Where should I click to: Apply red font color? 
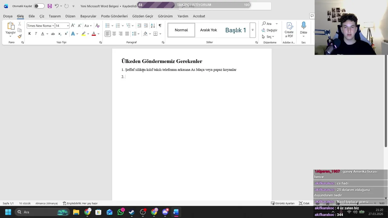pyautogui.click(x=94, y=34)
